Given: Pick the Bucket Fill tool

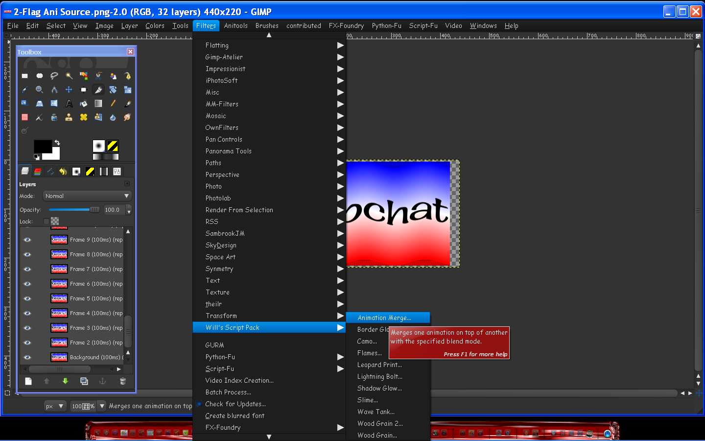Looking at the screenshot, I should pos(84,103).
